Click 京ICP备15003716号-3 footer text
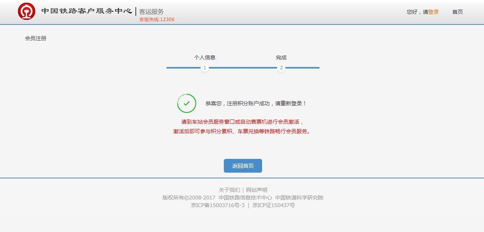This screenshot has width=484, height=232. coord(218,205)
